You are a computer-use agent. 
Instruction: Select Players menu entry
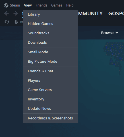tap(50, 81)
